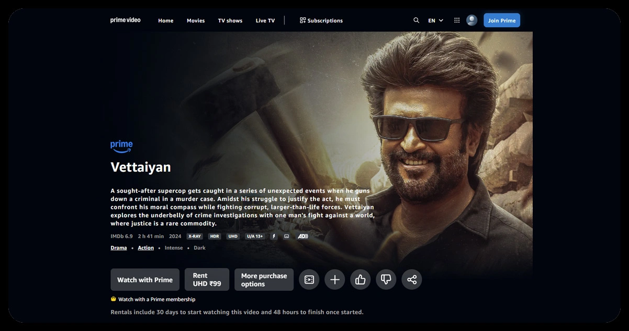The width and height of the screenshot is (629, 331).
Task: Dislike the movie with thumbs down
Action: tap(386, 280)
